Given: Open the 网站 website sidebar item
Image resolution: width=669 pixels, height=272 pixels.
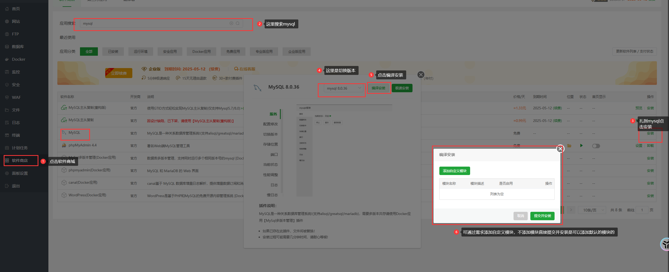Looking at the screenshot, I should click(x=16, y=21).
